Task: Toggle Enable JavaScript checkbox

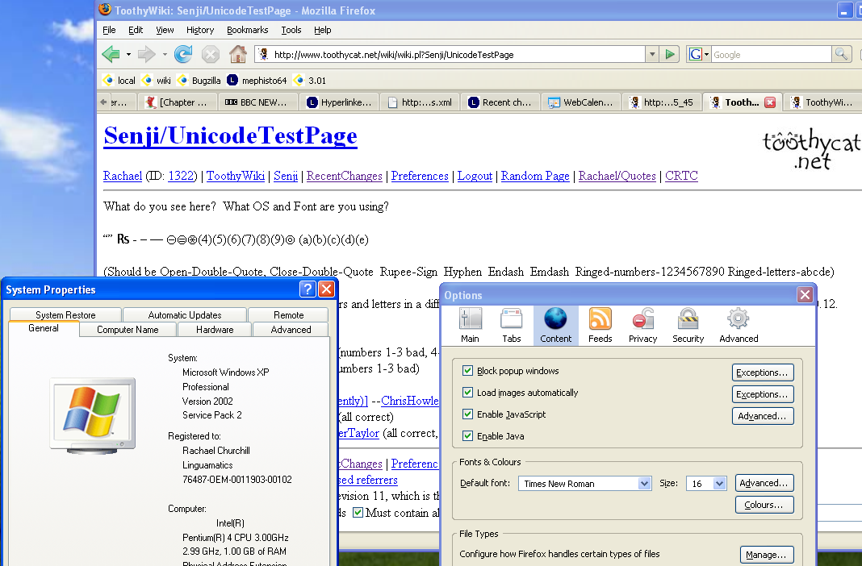Action: [467, 414]
